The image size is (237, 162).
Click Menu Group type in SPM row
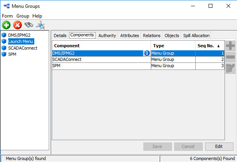(x=173, y=66)
